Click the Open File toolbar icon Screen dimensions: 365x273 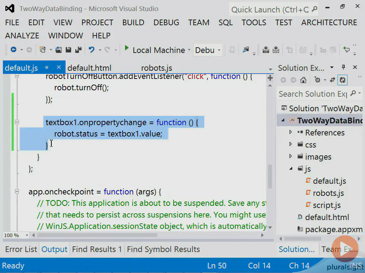pos(58,50)
